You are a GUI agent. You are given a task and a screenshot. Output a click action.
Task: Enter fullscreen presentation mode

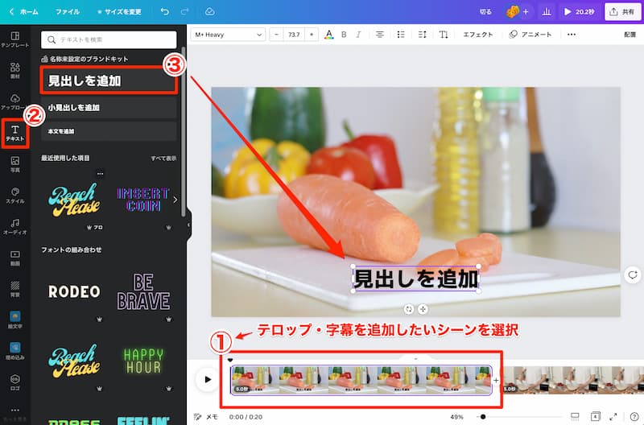click(613, 416)
